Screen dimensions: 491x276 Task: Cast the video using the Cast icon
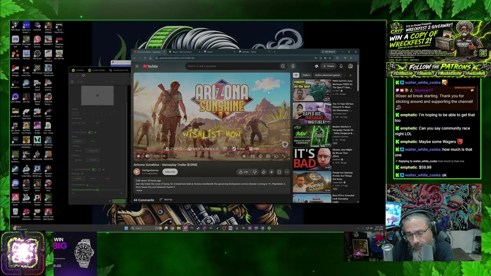[x=276, y=156]
